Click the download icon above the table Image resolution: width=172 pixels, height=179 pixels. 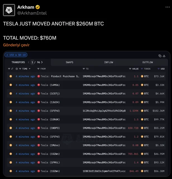[165, 55]
